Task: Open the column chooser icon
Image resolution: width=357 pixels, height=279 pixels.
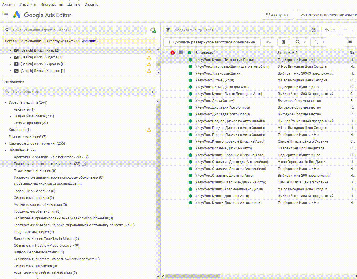Action: (x=350, y=42)
